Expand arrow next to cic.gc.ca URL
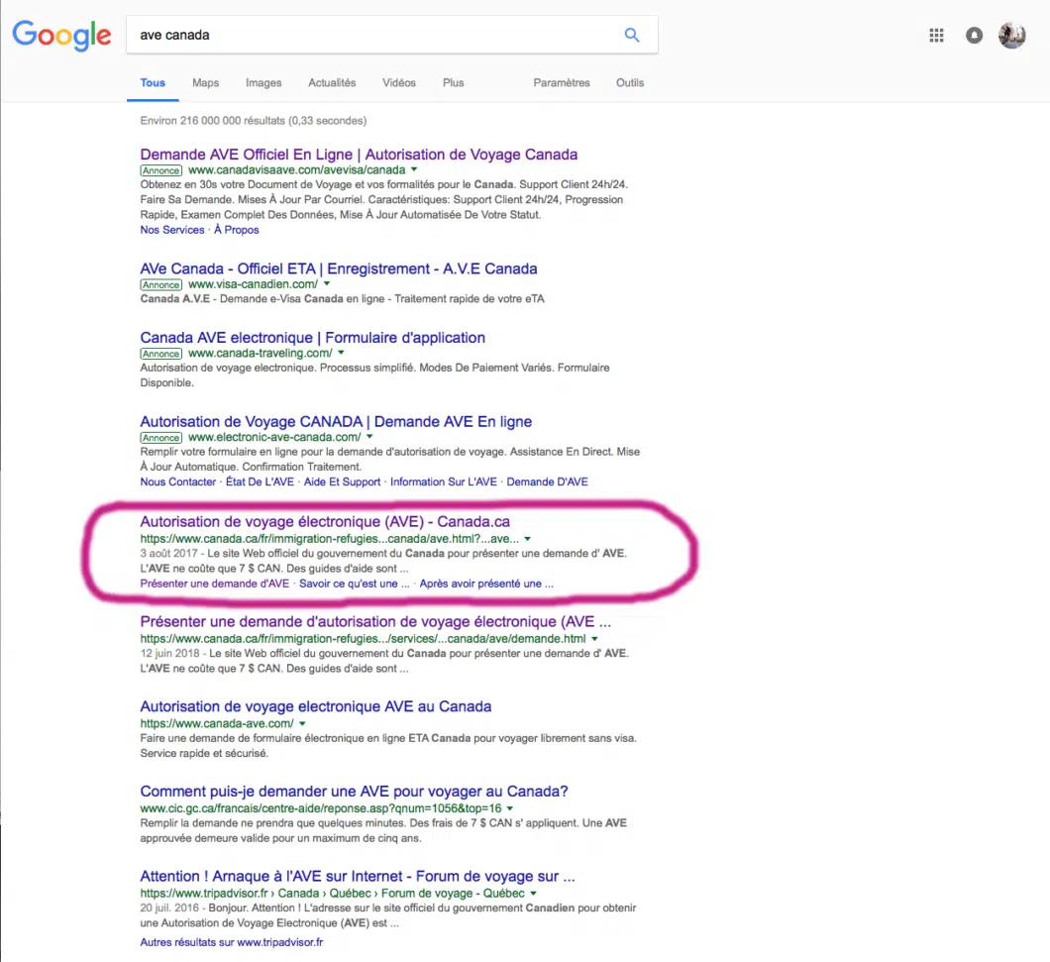 (510, 808)
